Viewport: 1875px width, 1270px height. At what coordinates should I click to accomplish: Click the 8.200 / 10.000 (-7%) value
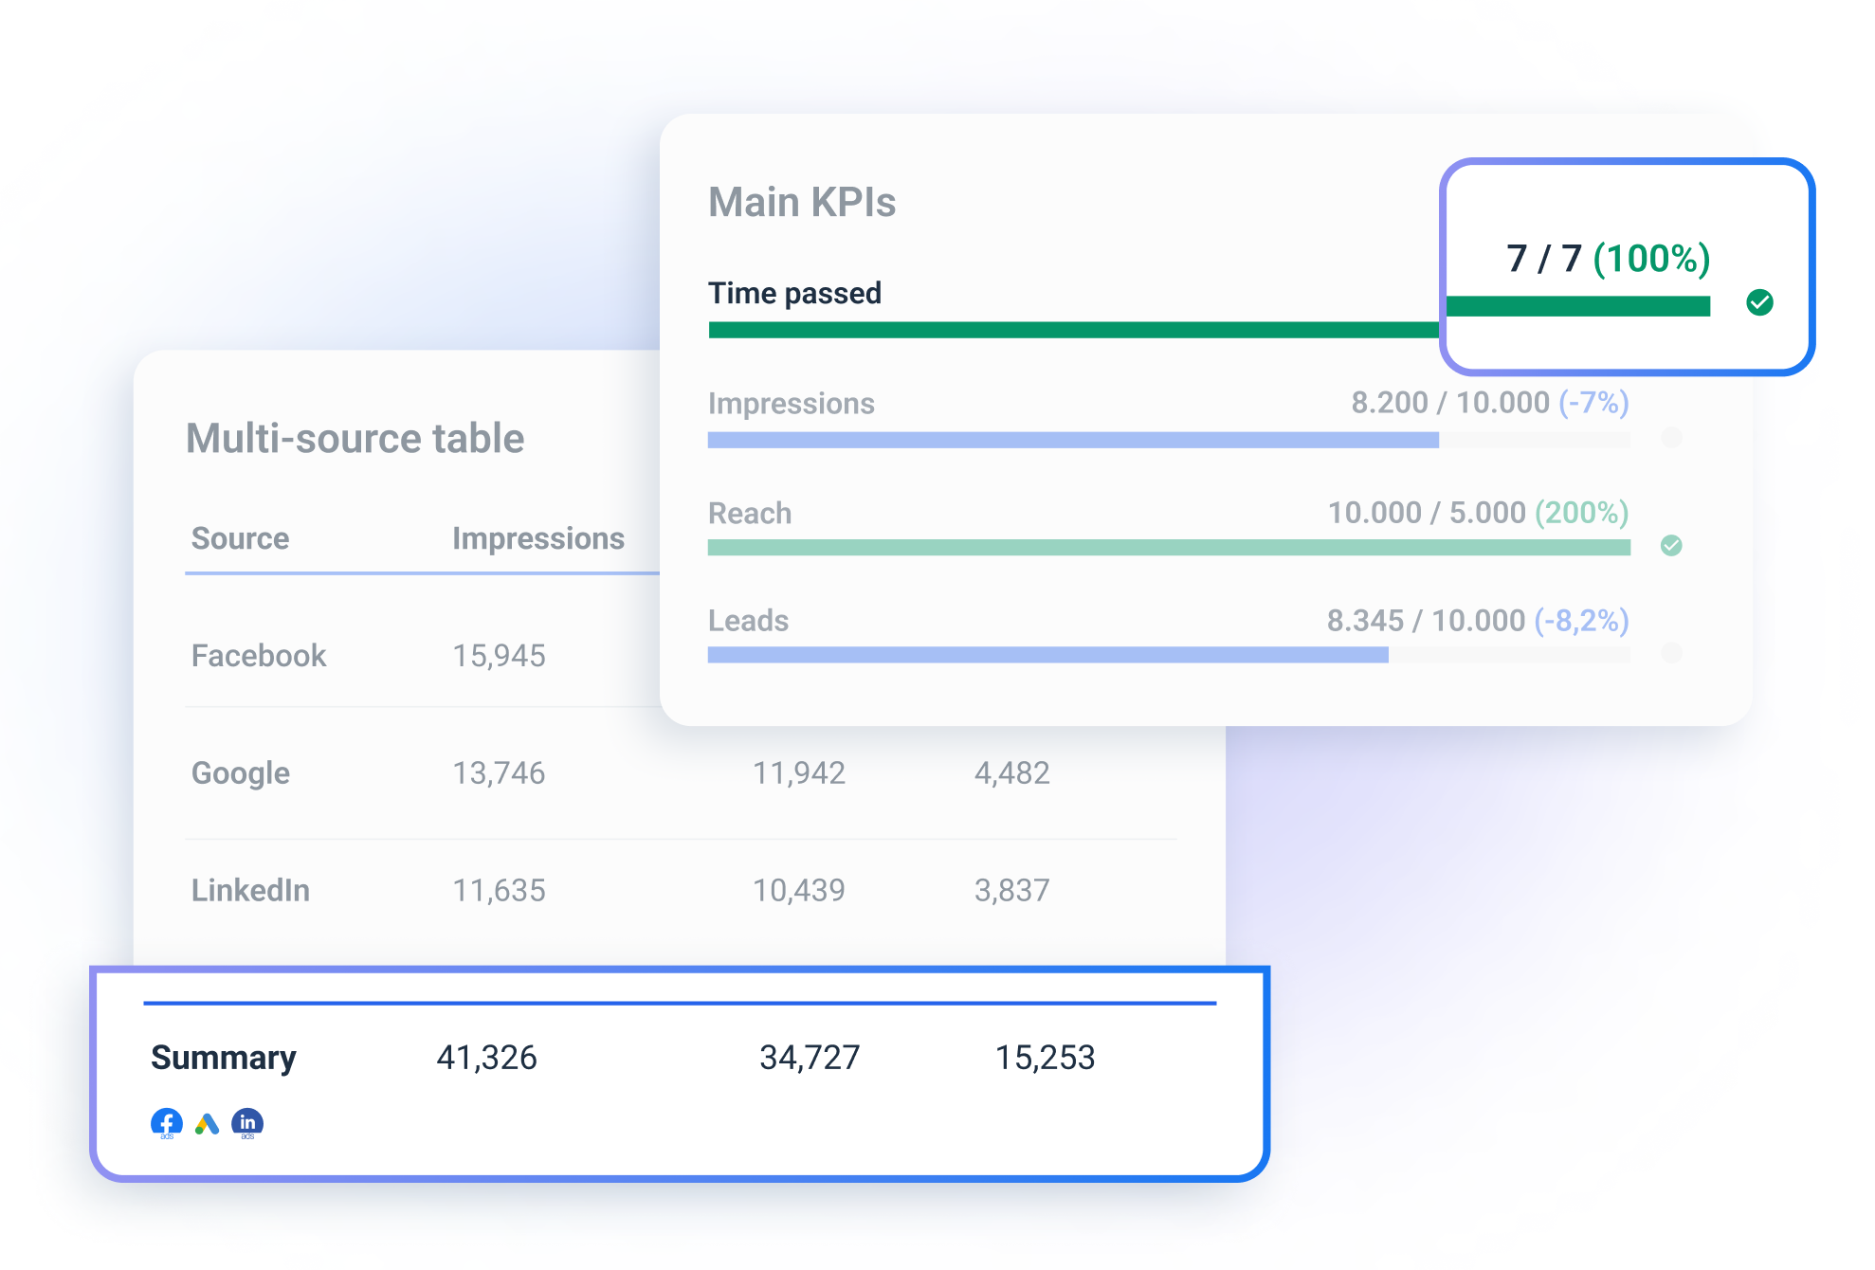point(1489,403)
